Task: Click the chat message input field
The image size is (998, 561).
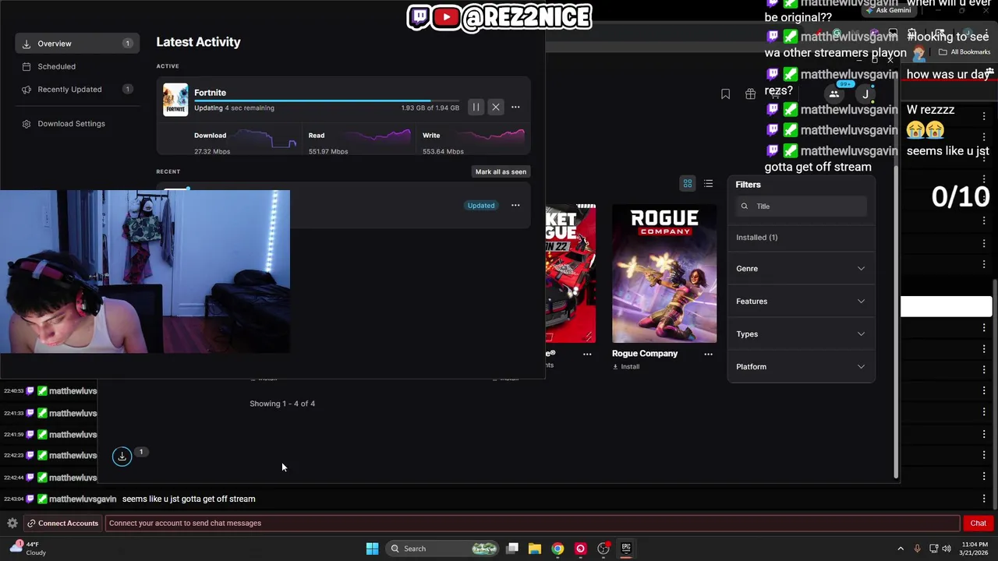Action: (x=533, y=524)
